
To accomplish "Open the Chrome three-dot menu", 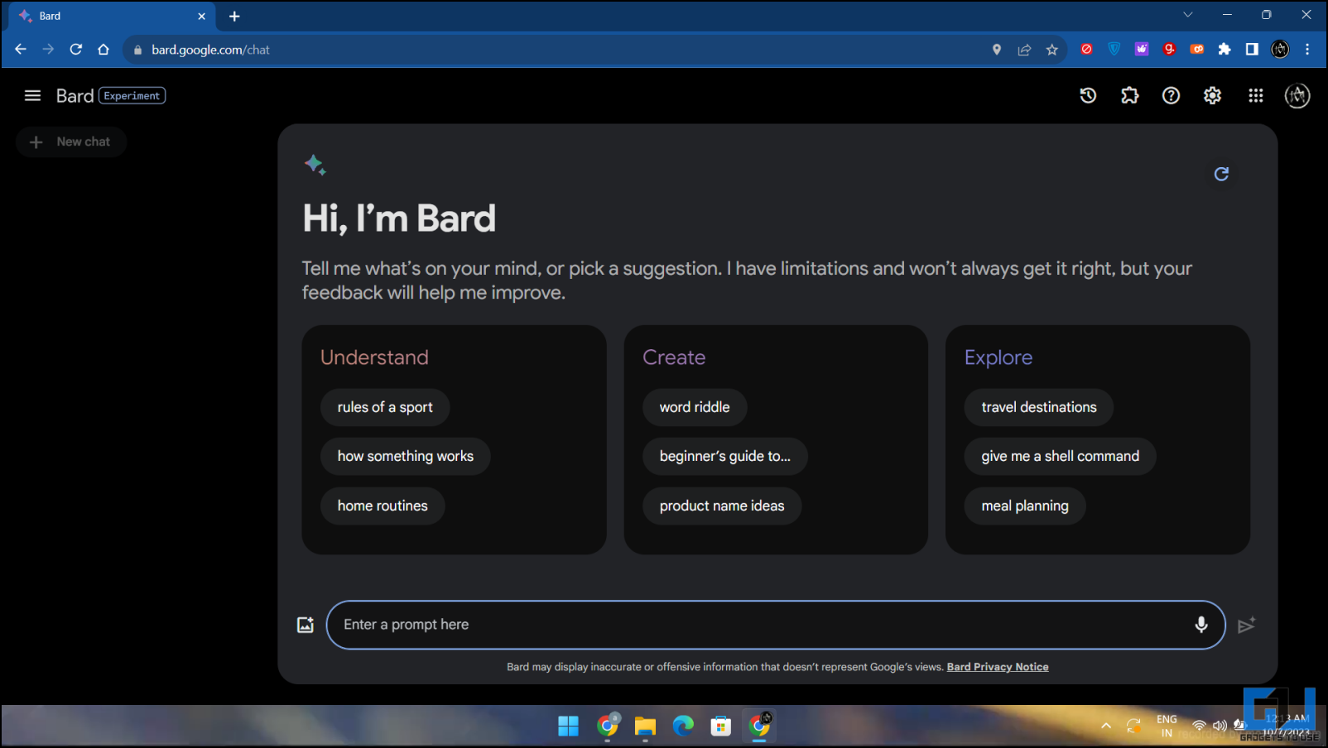I will tap(1307, 50).
